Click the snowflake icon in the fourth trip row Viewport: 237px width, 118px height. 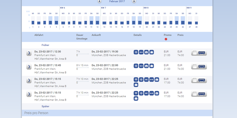click(x=141, y=93)
